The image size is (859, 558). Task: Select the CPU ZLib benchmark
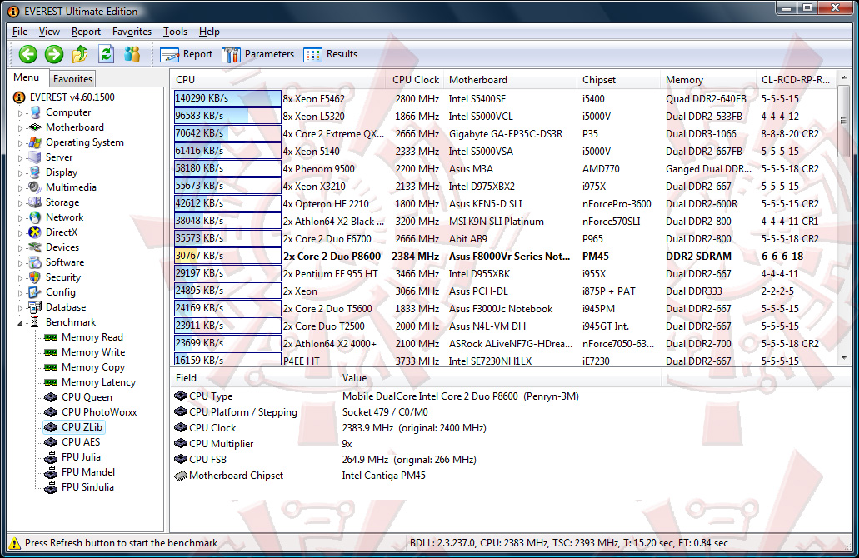pyautogui.click(x=82, y=427)
